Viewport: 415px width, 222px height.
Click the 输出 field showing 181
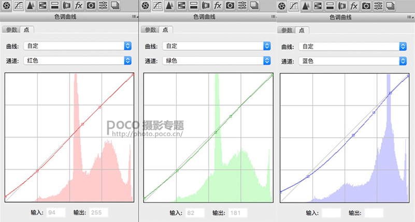coord(238,213)
